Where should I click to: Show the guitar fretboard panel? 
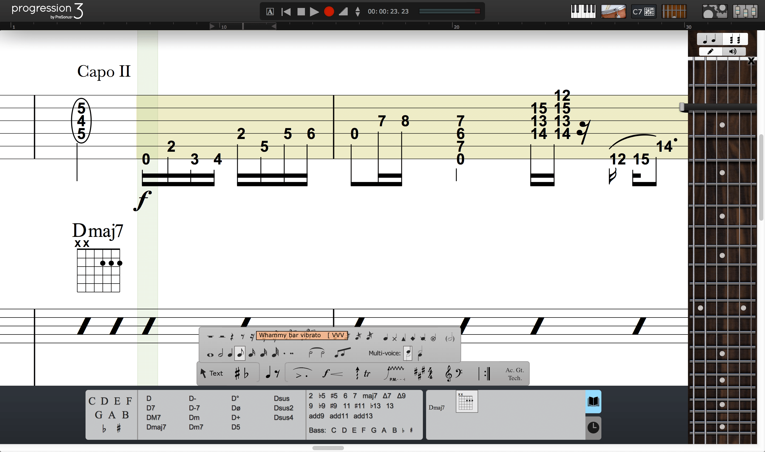(x=674, y=12)
